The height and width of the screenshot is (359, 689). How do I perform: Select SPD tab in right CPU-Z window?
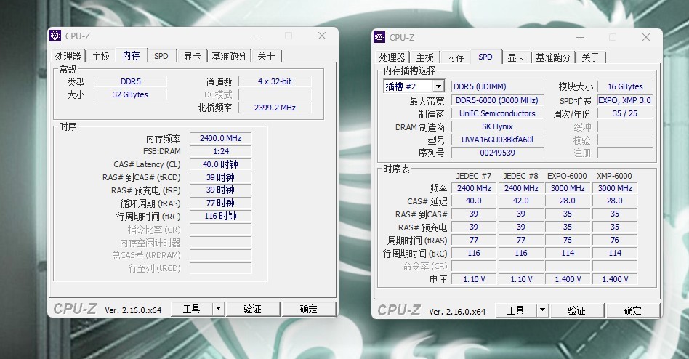tap(485, 57)
